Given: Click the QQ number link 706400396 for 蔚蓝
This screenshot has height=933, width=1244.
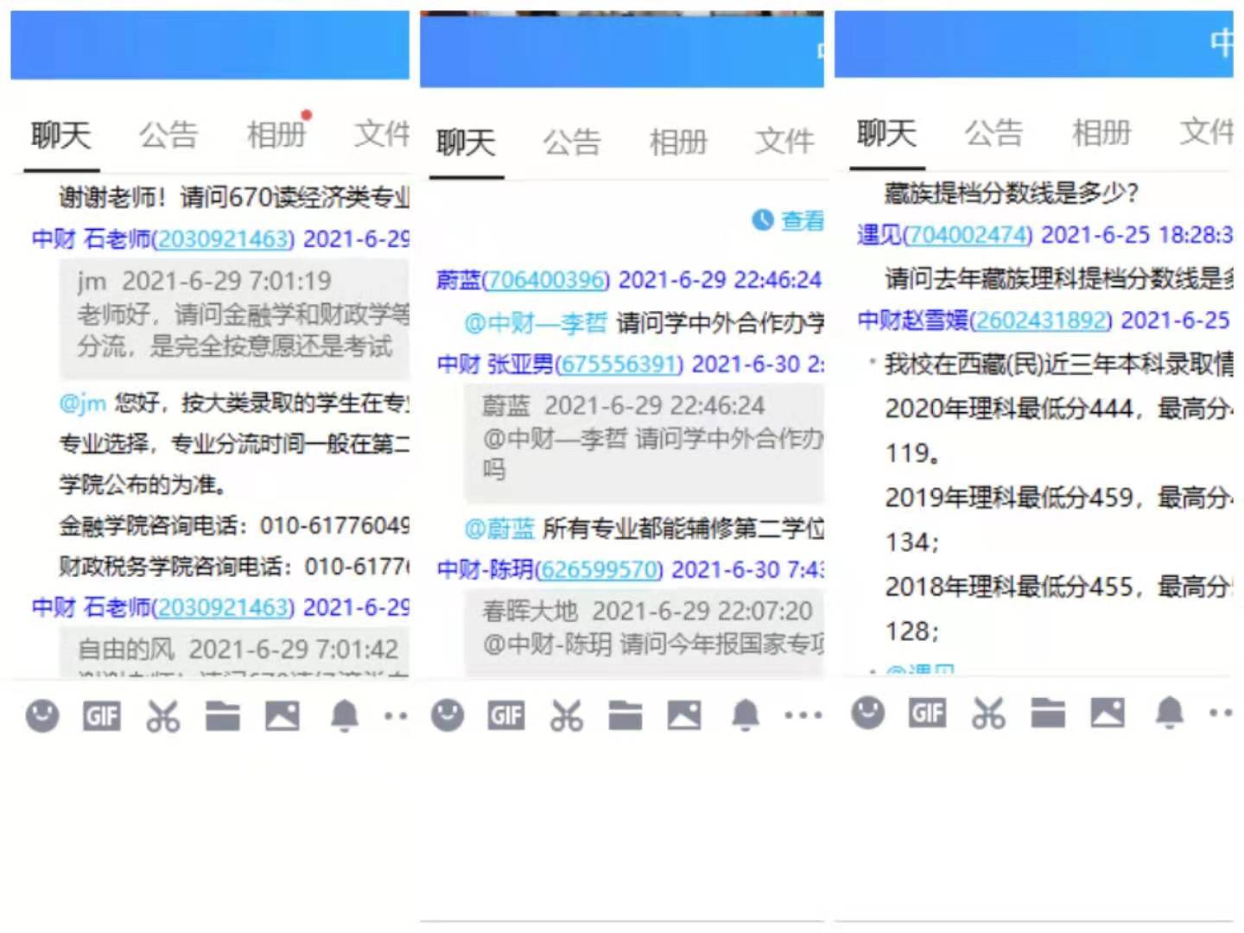Looking at the screenshot, I should (x=546, y=280).
